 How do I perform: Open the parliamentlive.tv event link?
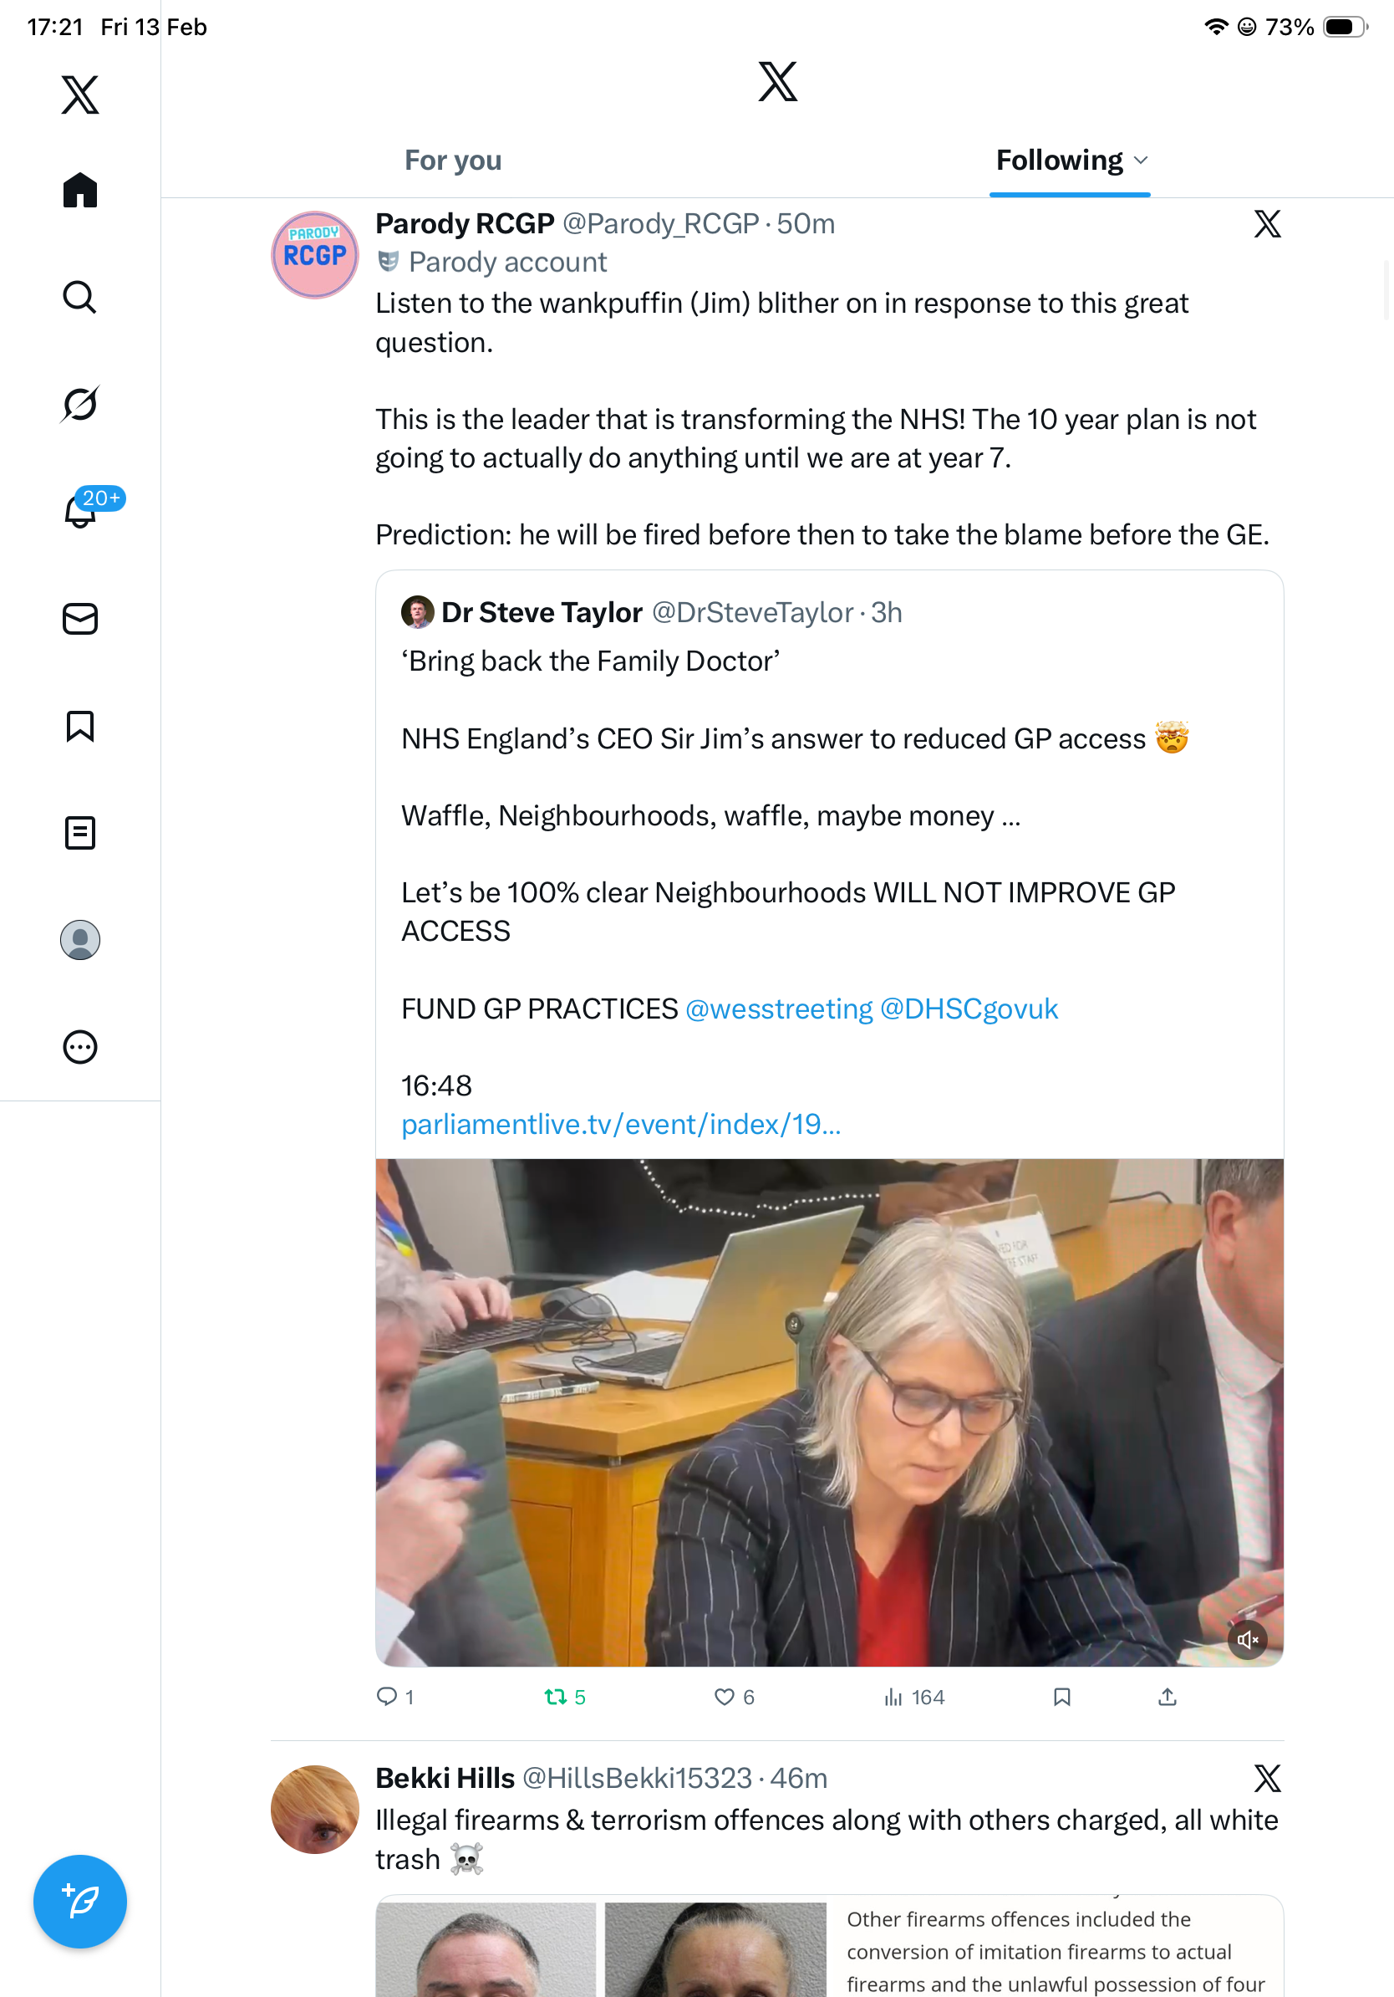coord(620,1124)
